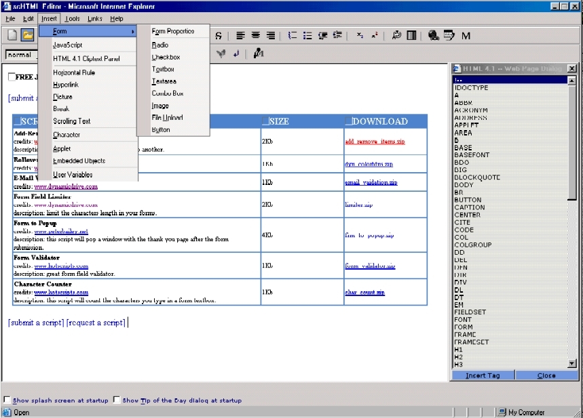Image resolution: width=583 pixels, height=418 pixels.
Task: Click the tag list scroll down arrow
Action: pyautogui.click(x=572, y=363)
